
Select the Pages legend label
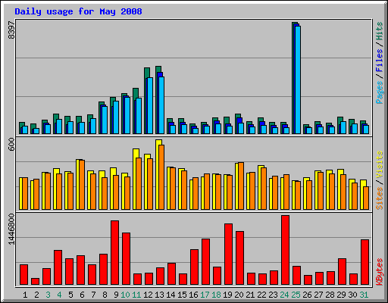coord(380,92)
